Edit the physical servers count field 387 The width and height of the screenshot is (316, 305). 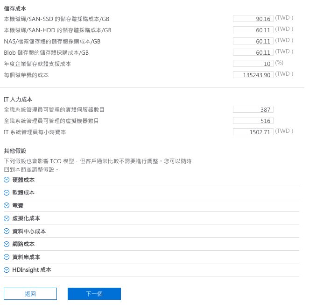coord(253,109)
